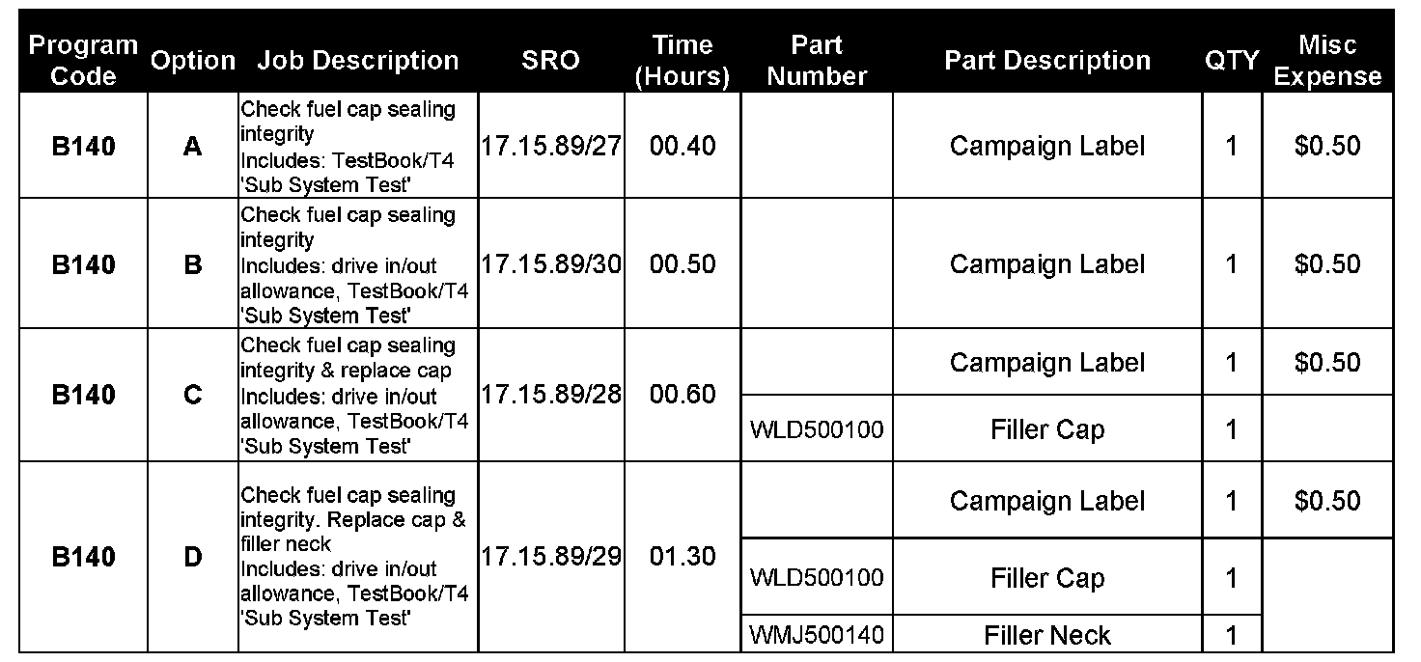1421x662 pixels.
Task: Click the Misc Expense column header
Action: point(1327,60)
